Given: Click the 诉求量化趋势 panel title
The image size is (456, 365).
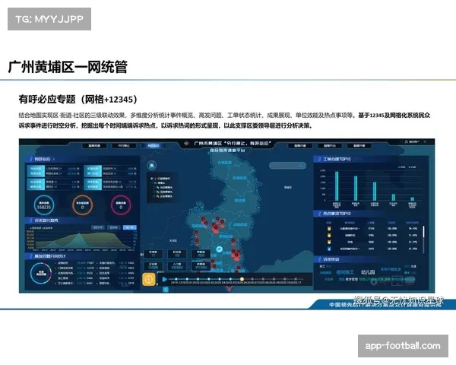Looking at the screenshot, I should coord(46,221).
